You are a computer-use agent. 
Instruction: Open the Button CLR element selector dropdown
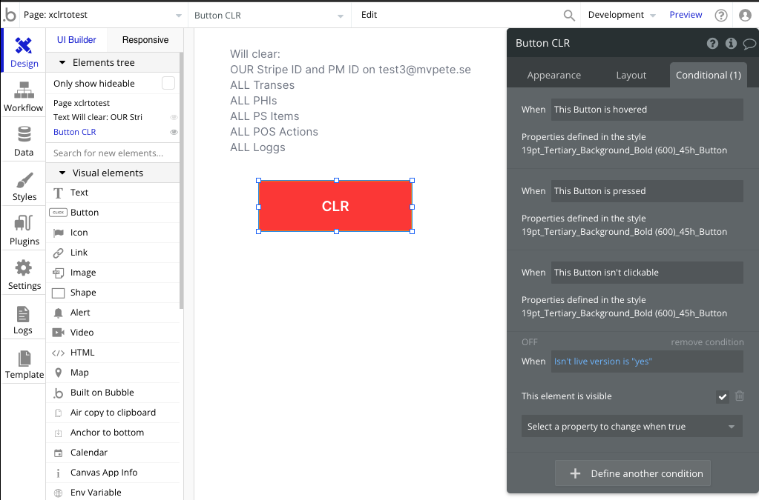click(x=269, y=16)
